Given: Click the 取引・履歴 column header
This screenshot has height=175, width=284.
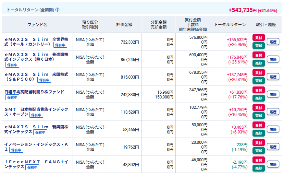Looking at the screenshot, I should click(x=266, y=24).
